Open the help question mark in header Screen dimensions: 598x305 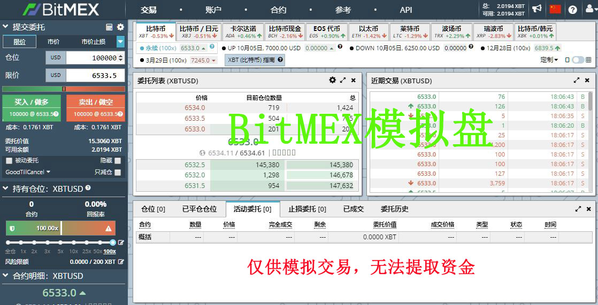tap(572, 10)
